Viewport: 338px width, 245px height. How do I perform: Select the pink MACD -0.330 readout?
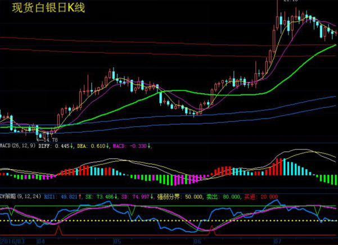point(132,146)
